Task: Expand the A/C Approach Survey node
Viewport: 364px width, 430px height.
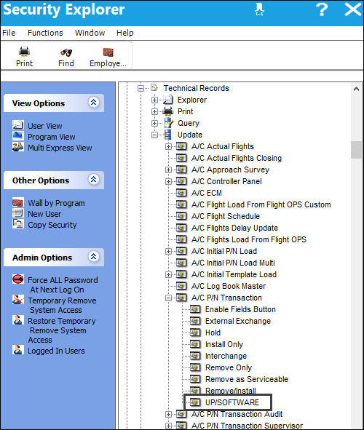Action: (x=168, y=170)
